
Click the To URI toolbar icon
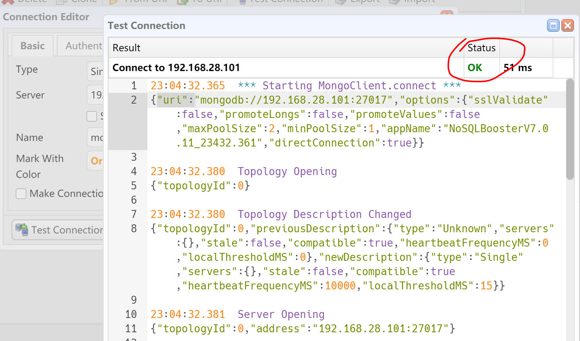point(183,2)
